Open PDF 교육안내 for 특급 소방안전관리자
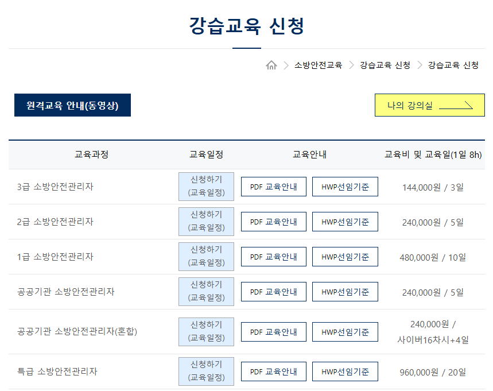 274,371
